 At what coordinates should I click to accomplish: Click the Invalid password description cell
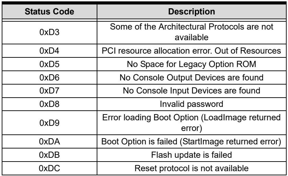pos(192,104)
